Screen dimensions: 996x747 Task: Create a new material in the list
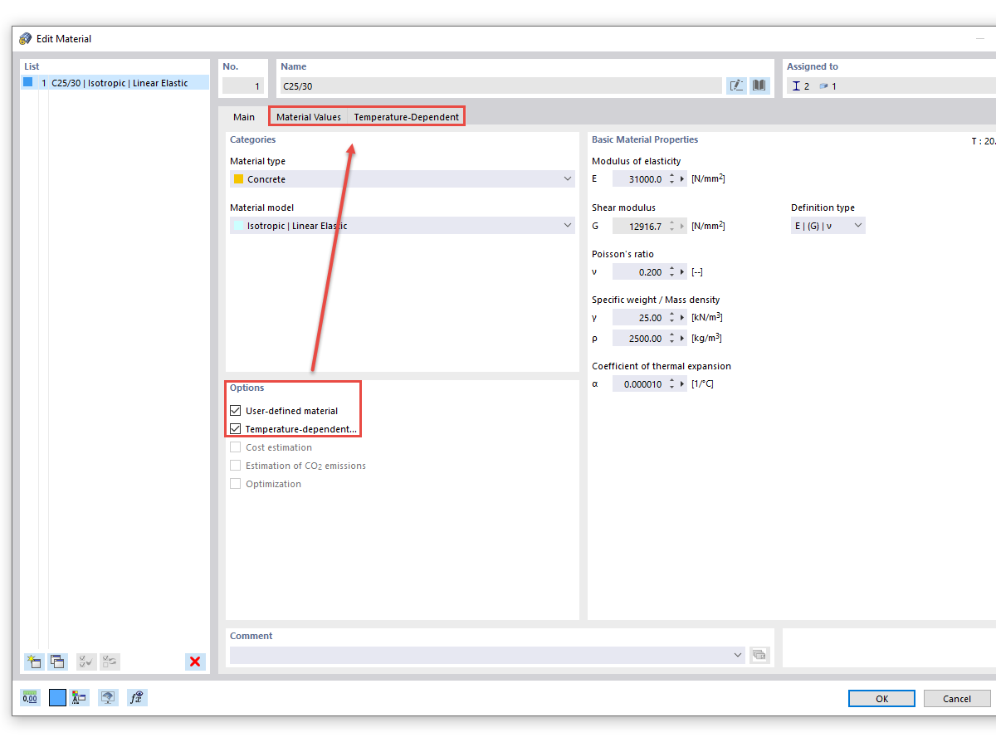(x=33, y=662)
